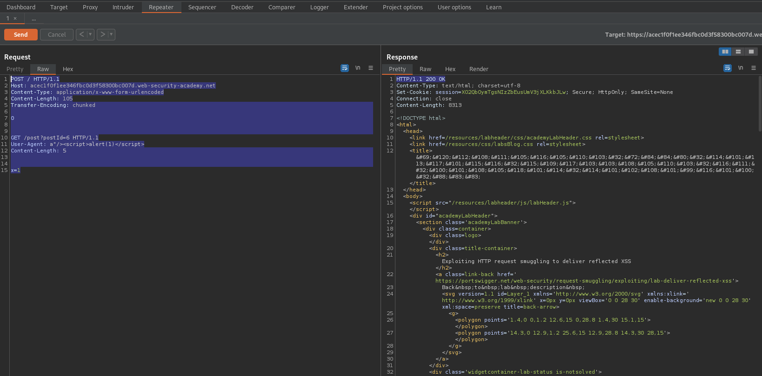Click 'Transfer-Encoding: chunked' header line
This screenshot has width=762, height=376.
pos(53,105)
